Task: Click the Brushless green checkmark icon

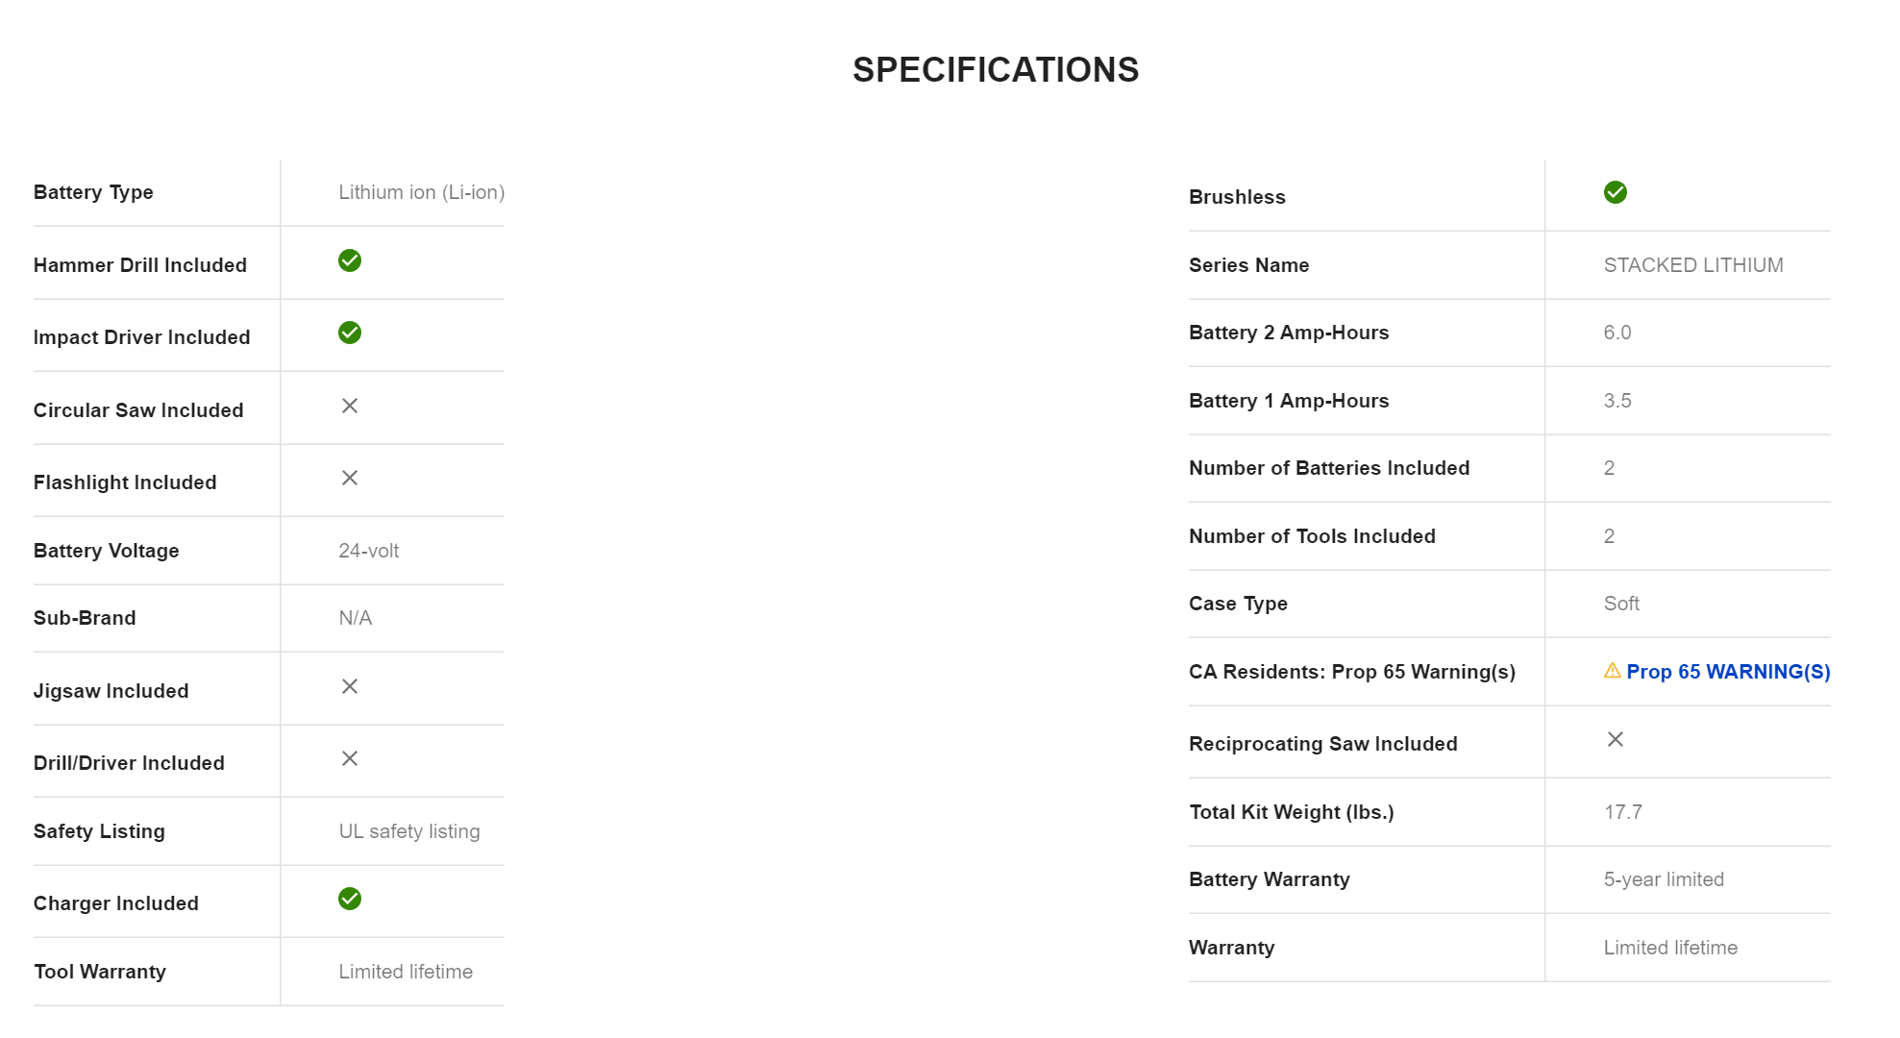Action: (1616, 192)
